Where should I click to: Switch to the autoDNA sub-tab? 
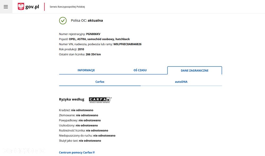181,82
